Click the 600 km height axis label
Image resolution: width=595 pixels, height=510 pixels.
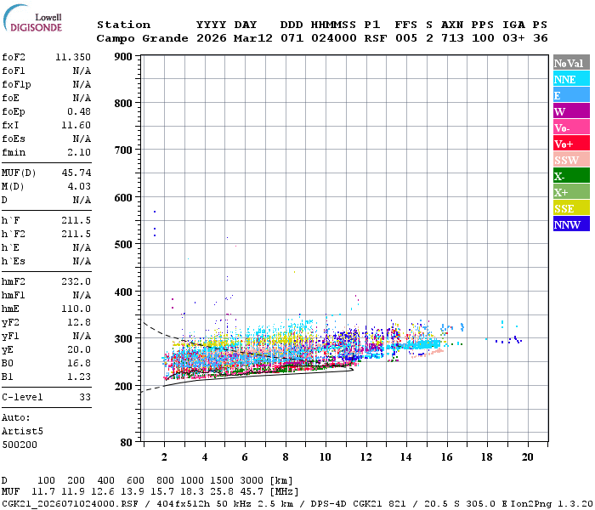(x=123, y=198)
